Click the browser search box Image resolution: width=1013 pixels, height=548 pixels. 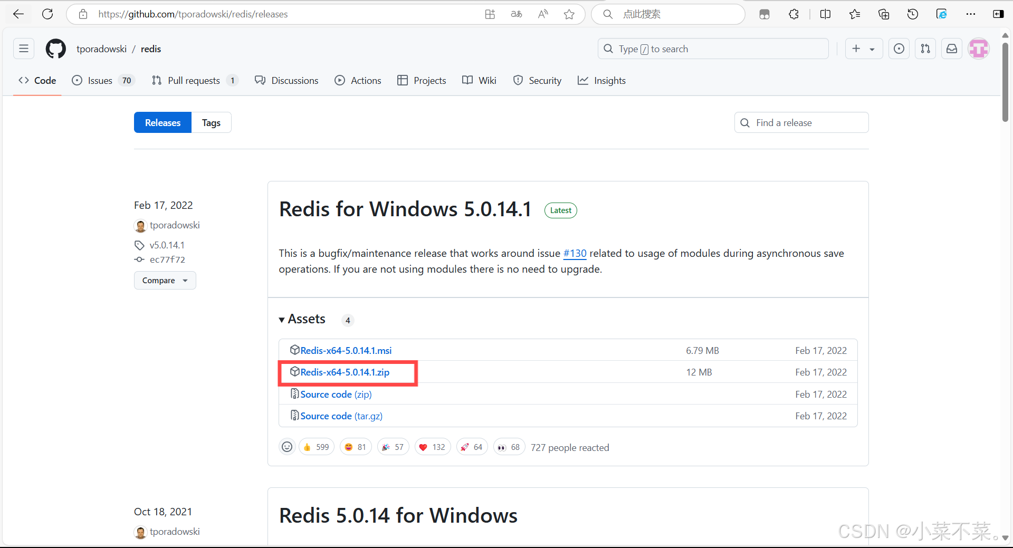[668, 14]
